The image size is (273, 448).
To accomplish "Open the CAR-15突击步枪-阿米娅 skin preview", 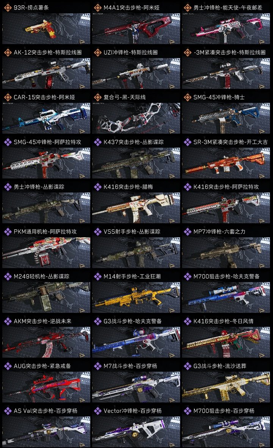I will (46, 118).
